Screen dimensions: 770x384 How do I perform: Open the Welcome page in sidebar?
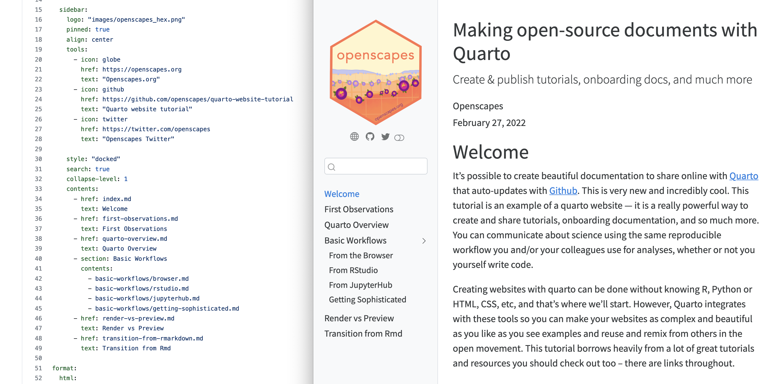coord(342,194)
